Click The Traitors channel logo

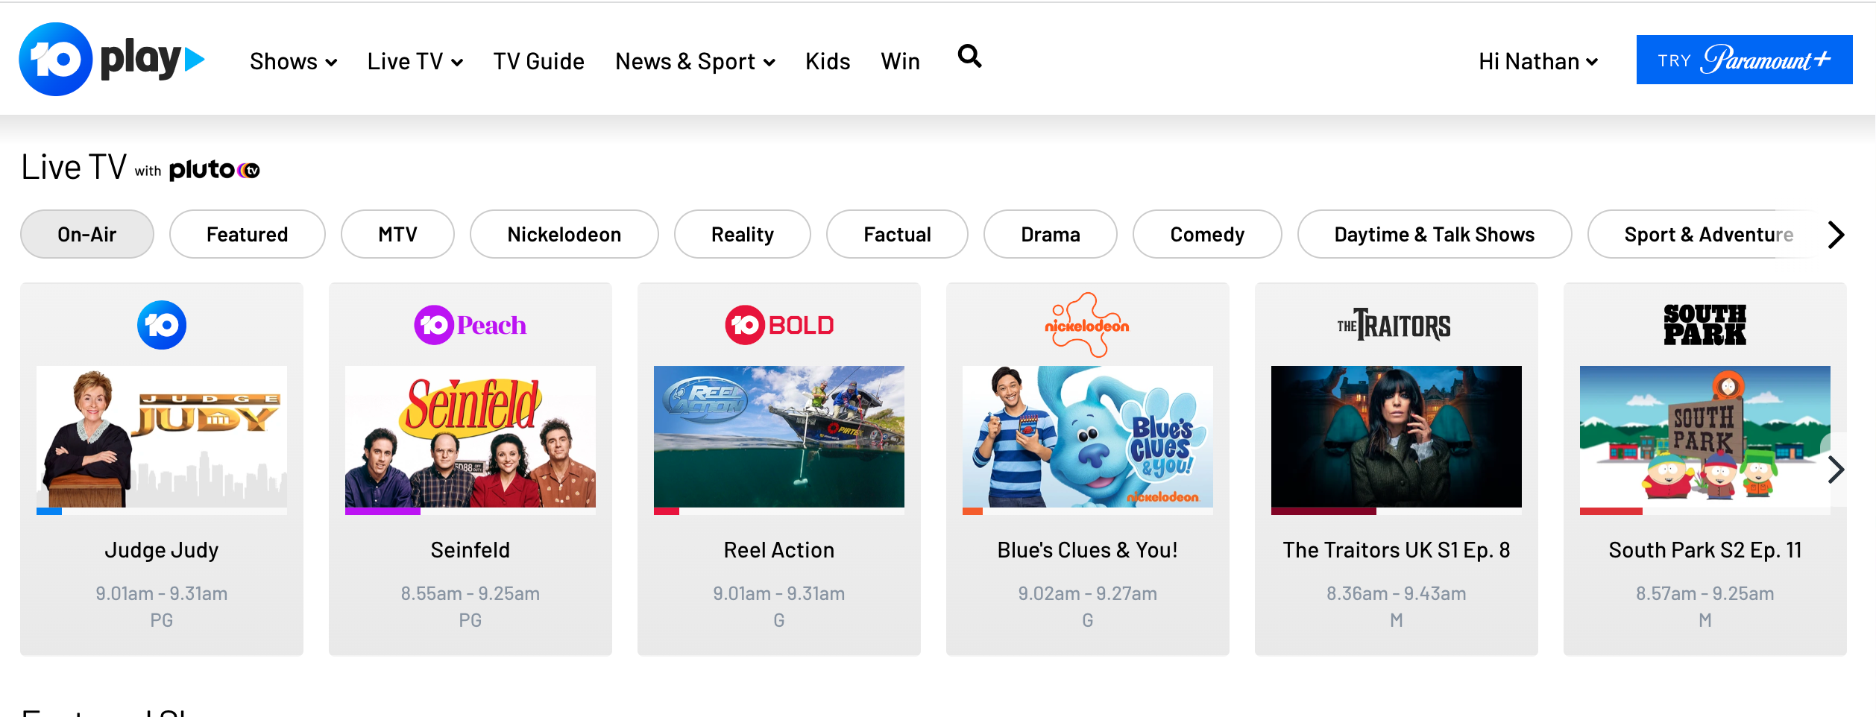tap(1394, 325)
